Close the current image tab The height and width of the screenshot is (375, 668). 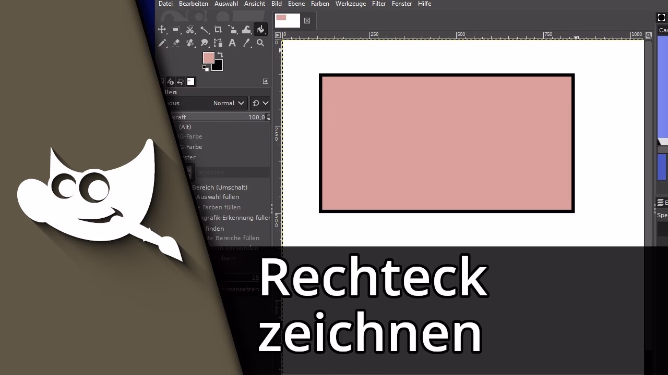click(307, 21)
